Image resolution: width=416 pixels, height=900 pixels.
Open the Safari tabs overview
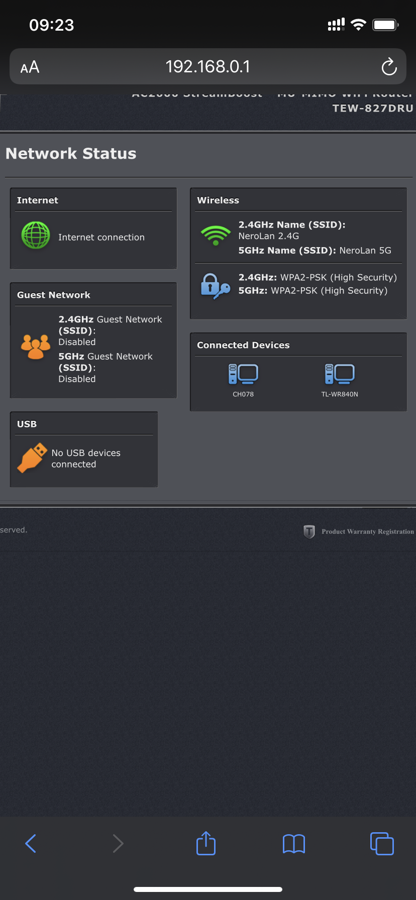[382, 844]
